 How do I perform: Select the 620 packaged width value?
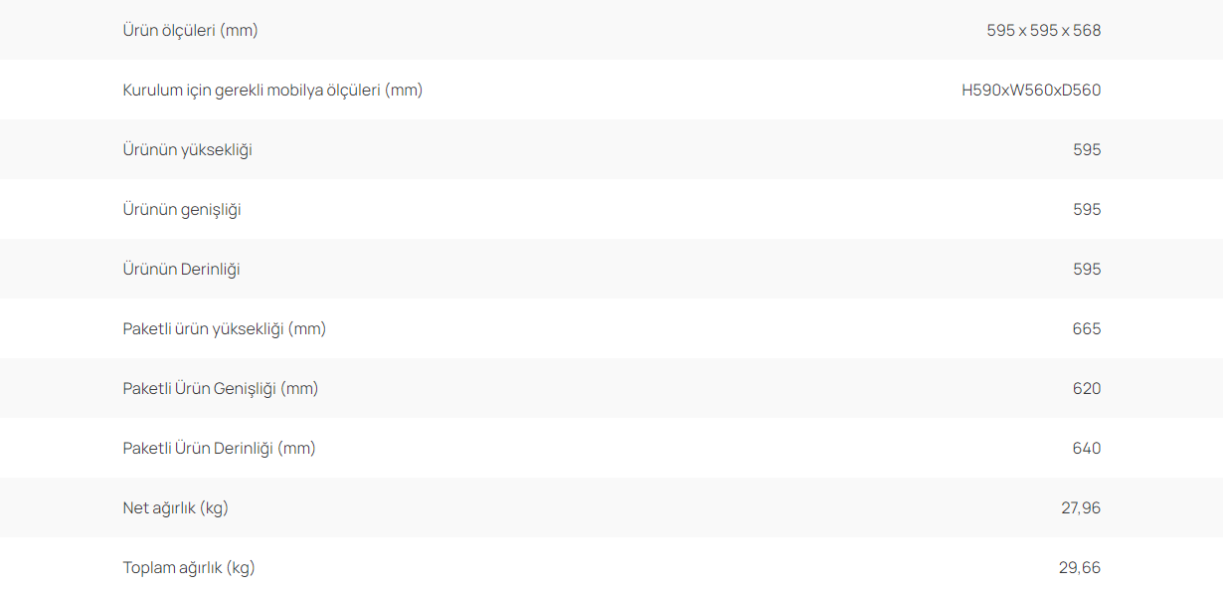click(x=1087, y=389)
